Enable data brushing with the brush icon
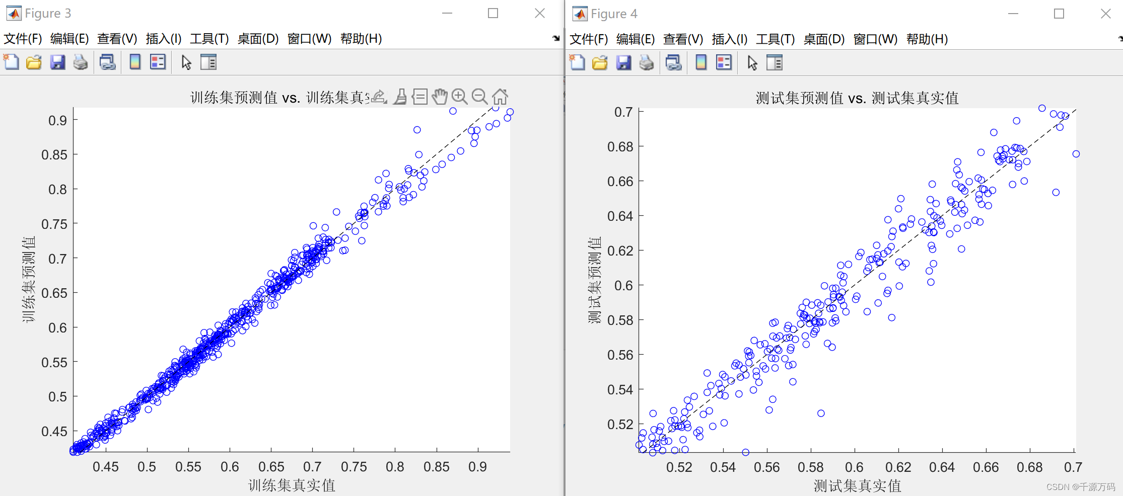1123x496 pixels. point(399,96)
